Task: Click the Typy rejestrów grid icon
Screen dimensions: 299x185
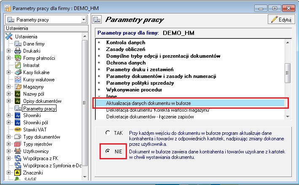Action: [18, 144]
